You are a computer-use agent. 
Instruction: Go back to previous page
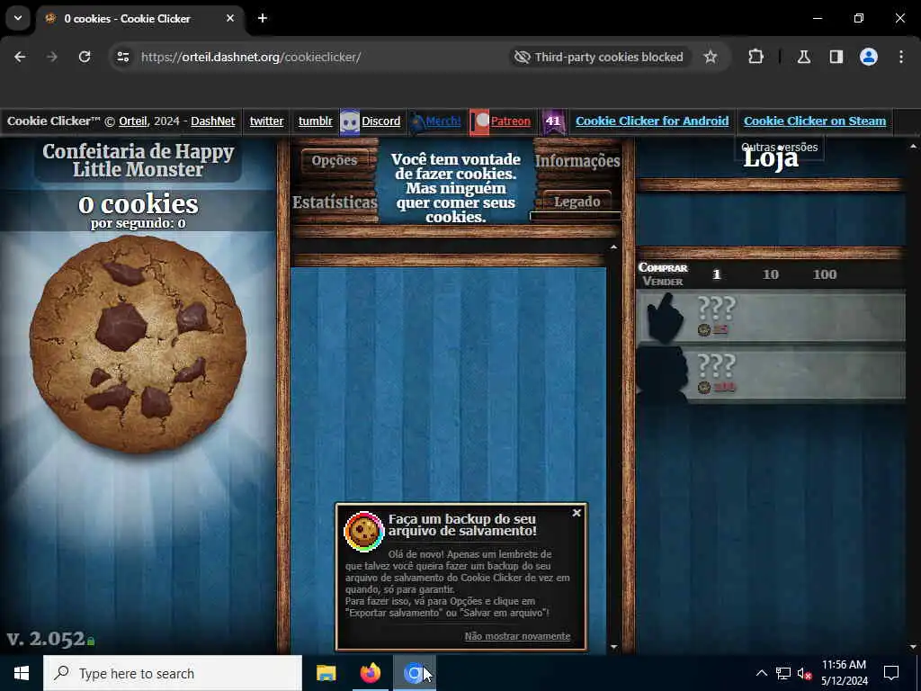20,57
